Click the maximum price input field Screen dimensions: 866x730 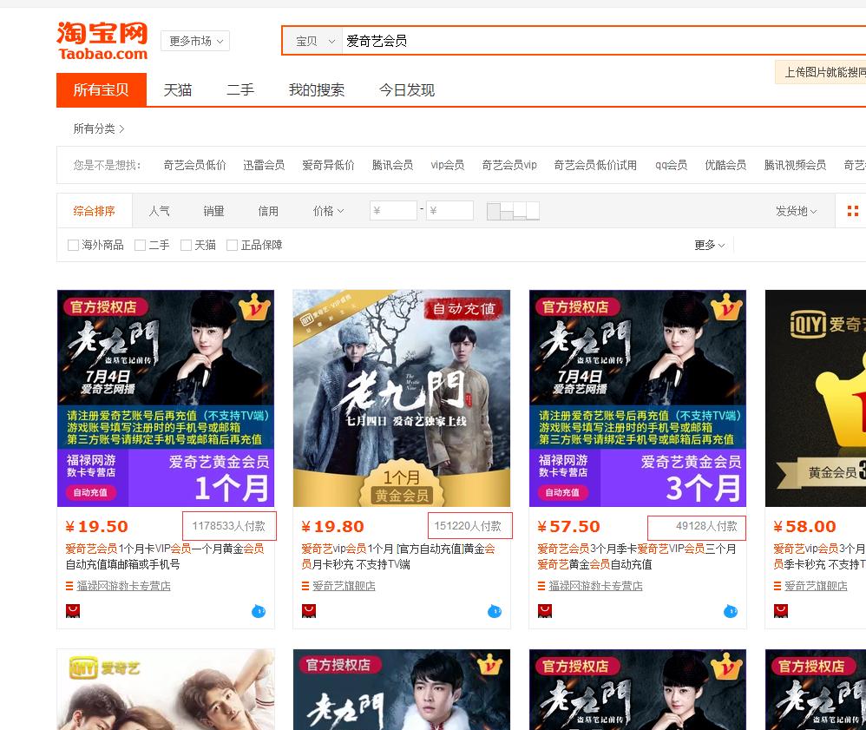(449, 211)
